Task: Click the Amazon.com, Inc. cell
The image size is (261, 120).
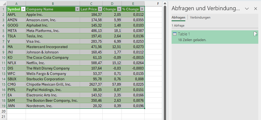Action: pyautogui.click(x=53, y=20)
